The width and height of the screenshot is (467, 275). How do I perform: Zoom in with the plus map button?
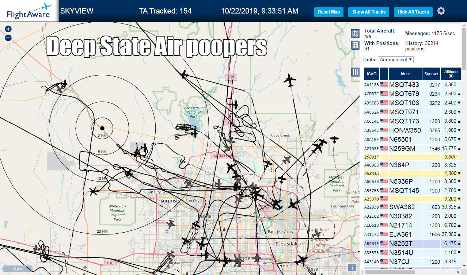tap(8, 29)
